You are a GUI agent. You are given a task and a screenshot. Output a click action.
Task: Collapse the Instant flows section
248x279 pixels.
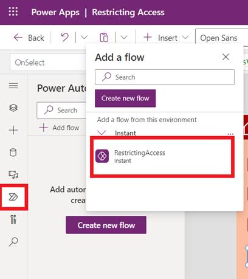tap(102, 133)
